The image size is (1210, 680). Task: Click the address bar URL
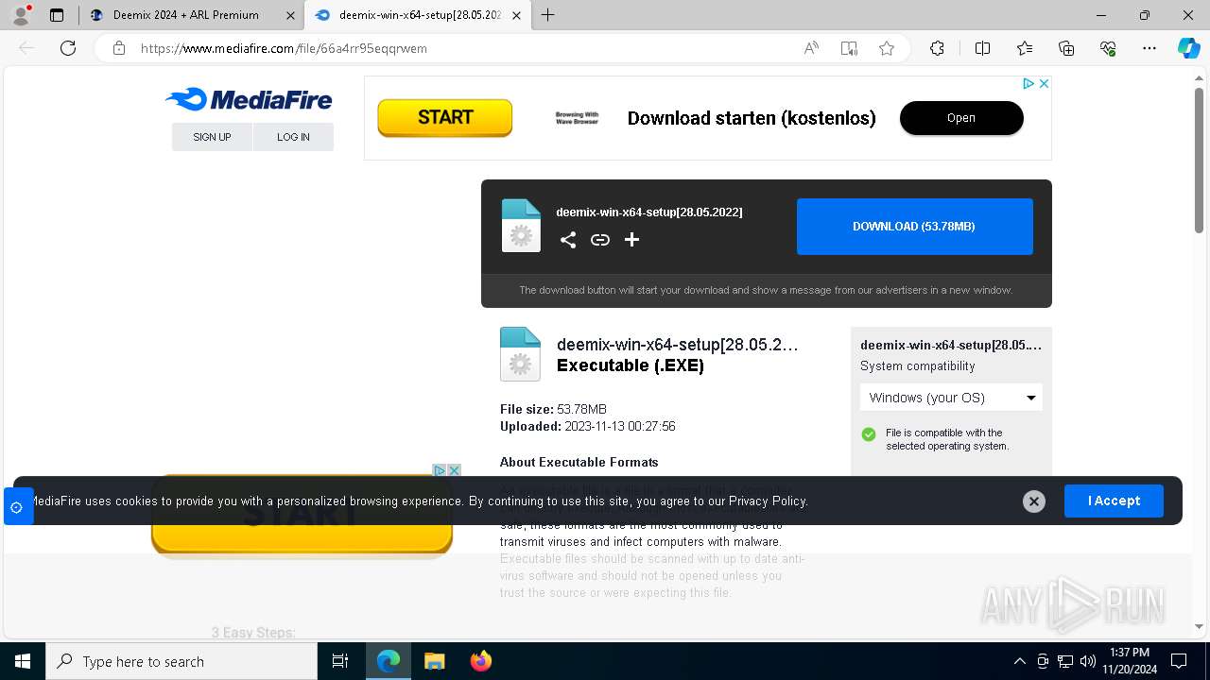coord(284,48)
